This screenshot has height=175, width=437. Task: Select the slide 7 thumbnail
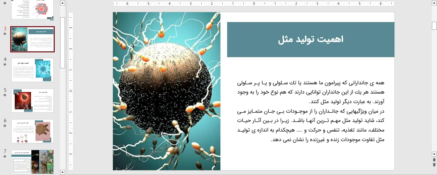pos(32,162)
